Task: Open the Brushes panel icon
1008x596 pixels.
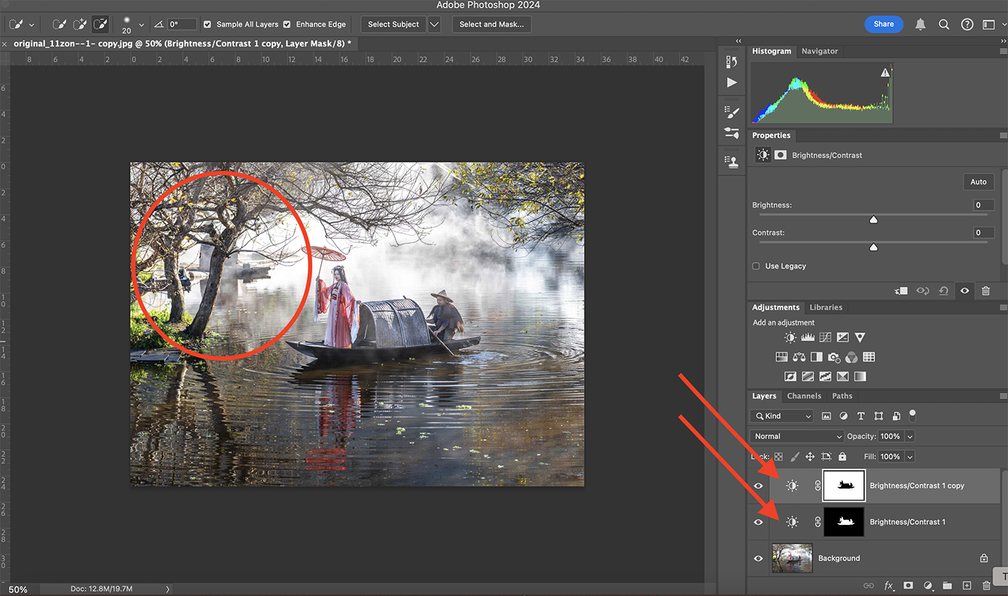Action: click(732, 134)
